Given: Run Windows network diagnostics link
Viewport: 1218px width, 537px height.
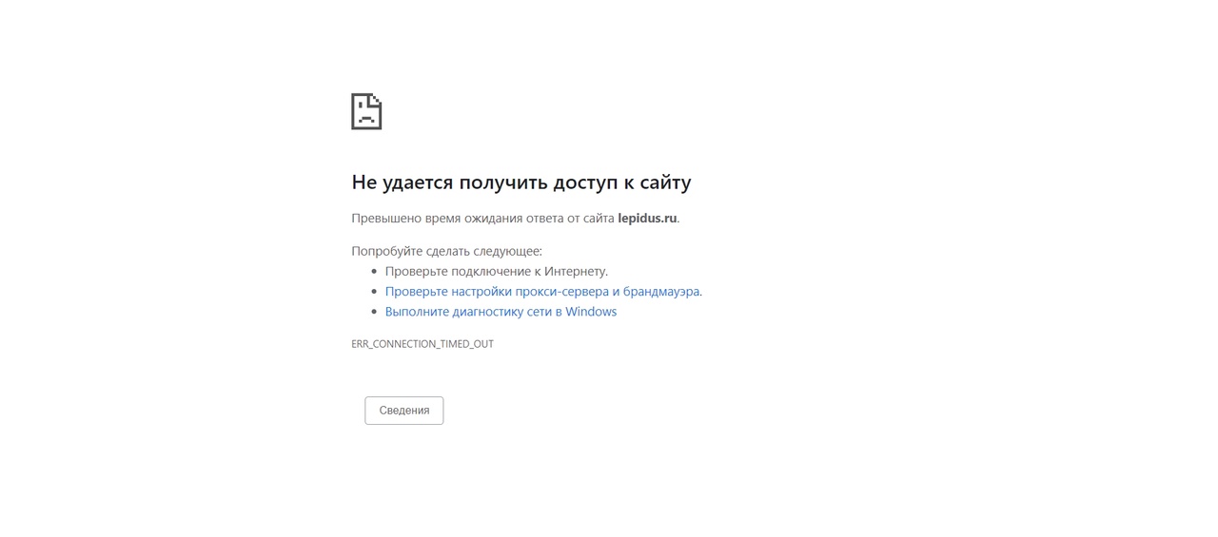Looking at the screenshot, I should pyautogui.click(x=501, y=312).
